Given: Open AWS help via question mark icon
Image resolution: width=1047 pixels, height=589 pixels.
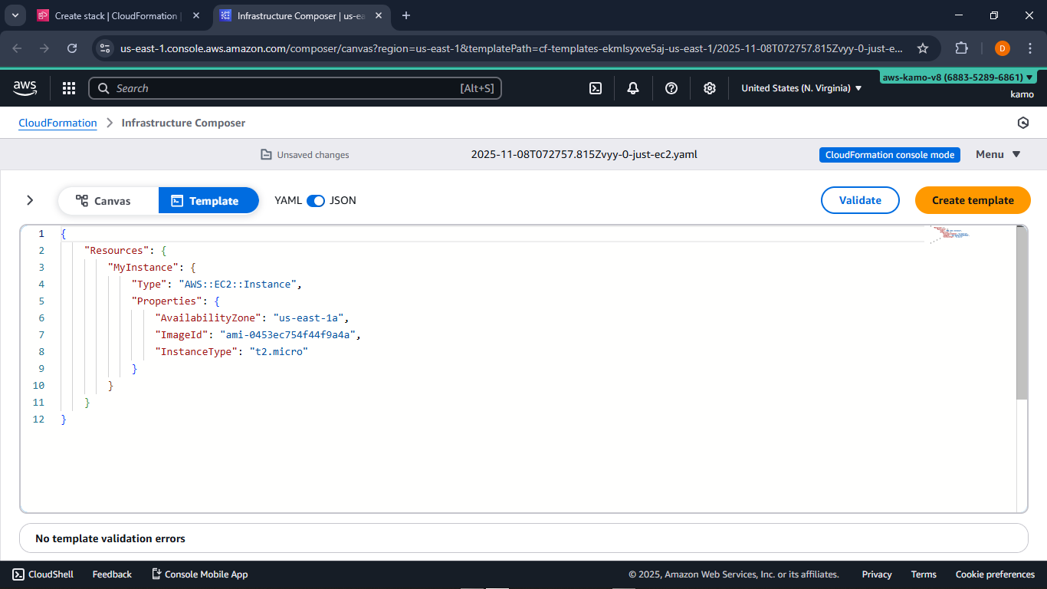Looking at the screenshot, I should pyautogui.click(x=671, y=88).
